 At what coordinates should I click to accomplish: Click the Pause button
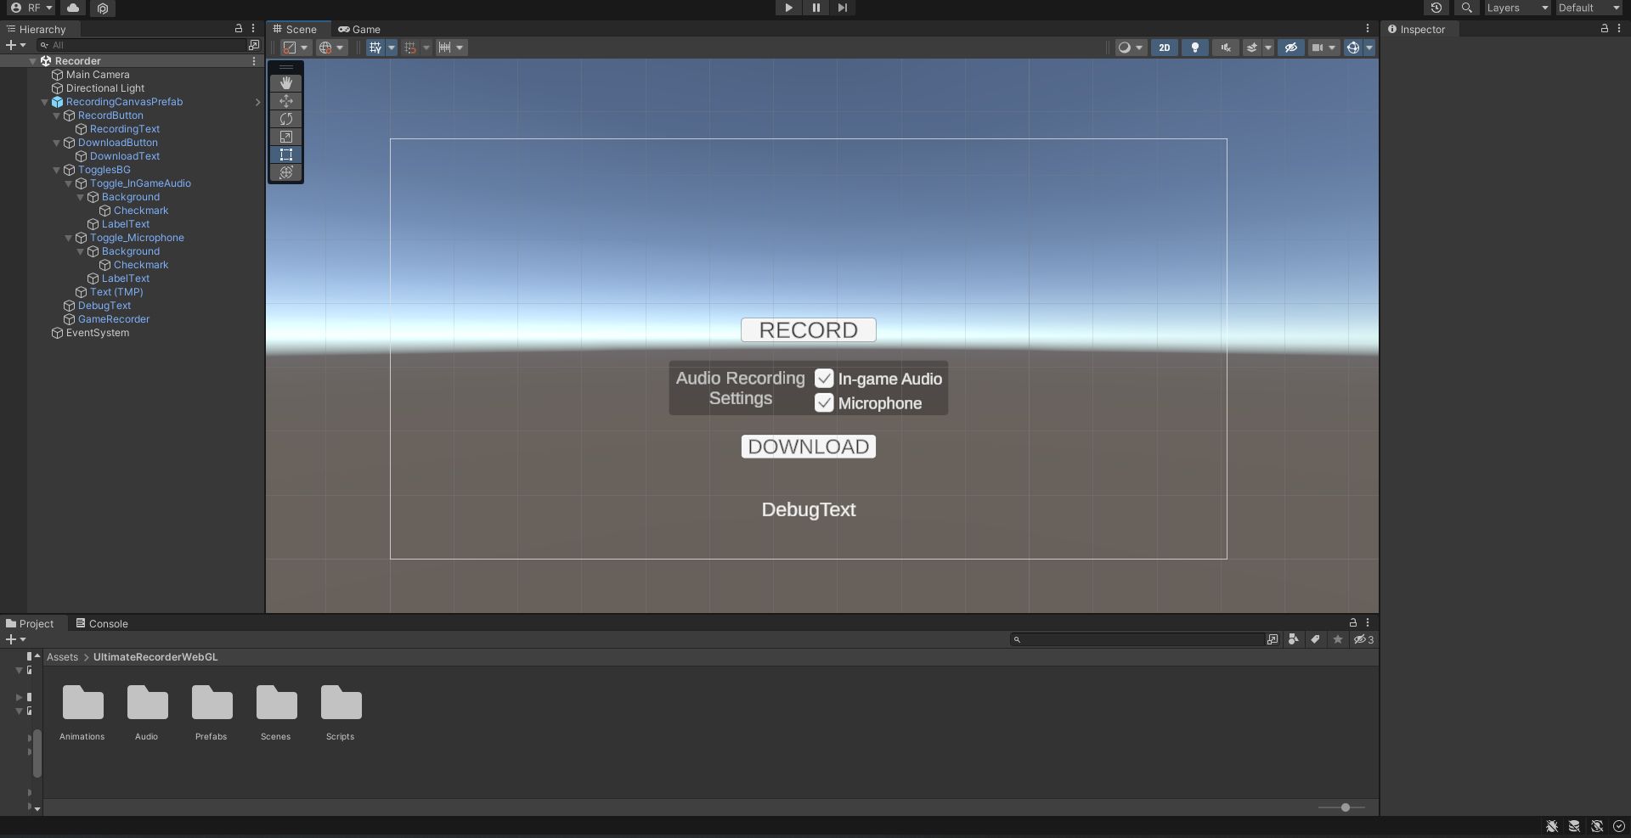tap(815, 8)
